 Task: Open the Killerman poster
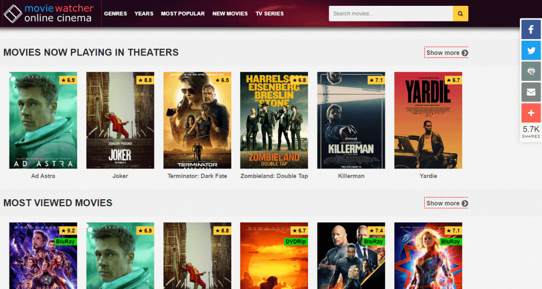pos(351,120)
